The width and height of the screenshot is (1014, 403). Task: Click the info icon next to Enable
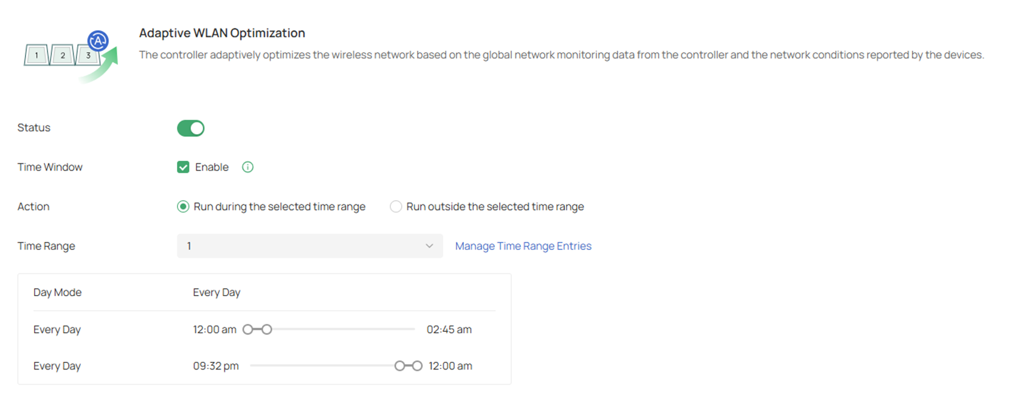247,167
